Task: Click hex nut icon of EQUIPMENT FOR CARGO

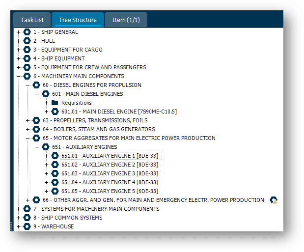Action: (x=27, y=50)
